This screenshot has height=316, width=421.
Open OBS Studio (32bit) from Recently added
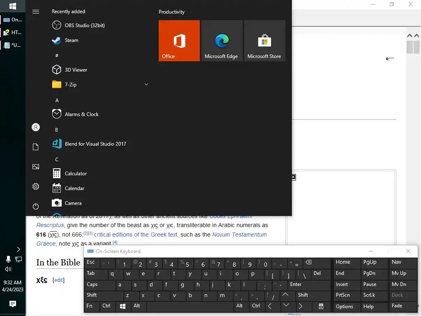pyautogui.click(x=79, y=25)
